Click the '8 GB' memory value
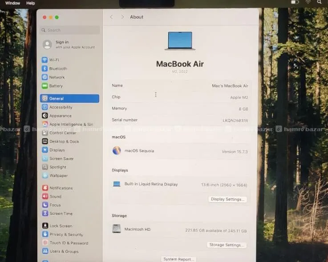Image resolution: width=328 pixels, height=262 pixels. 243,109
